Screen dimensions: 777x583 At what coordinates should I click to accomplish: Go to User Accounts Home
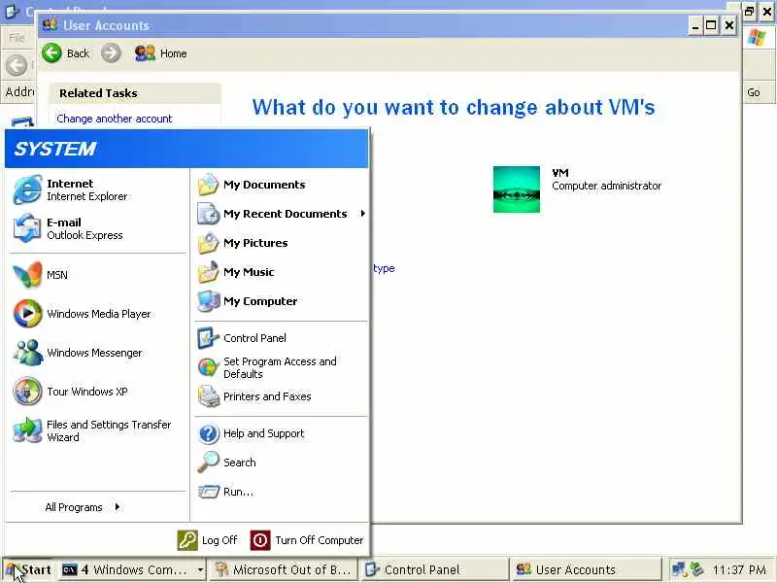pyautogui.click(x=160, y=53)
